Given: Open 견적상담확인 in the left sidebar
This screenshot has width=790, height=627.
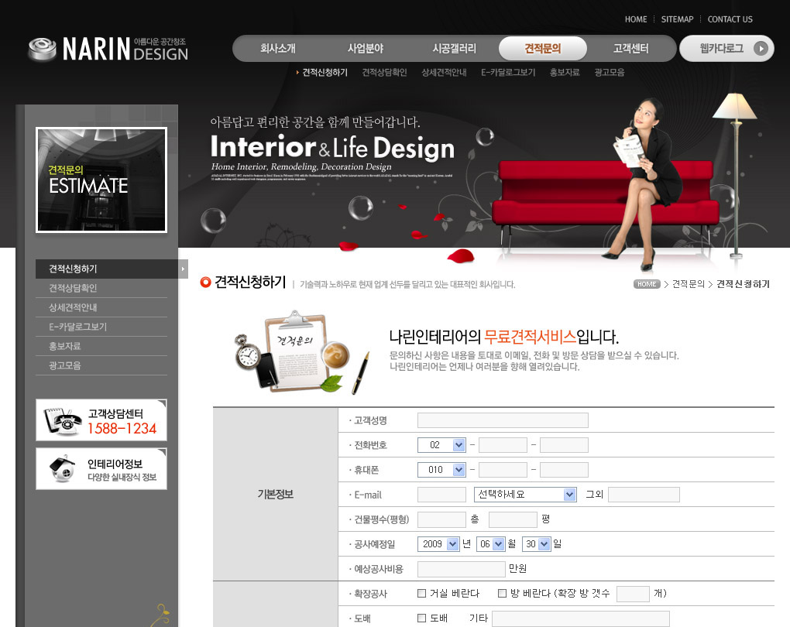Looking at the screenshot, I should click(x=73, y=288).
